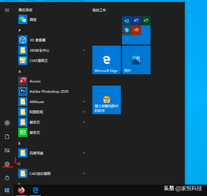Open the Pictures sidebar icon
Viewport: 207px width, 196px height.
[7, 150]
